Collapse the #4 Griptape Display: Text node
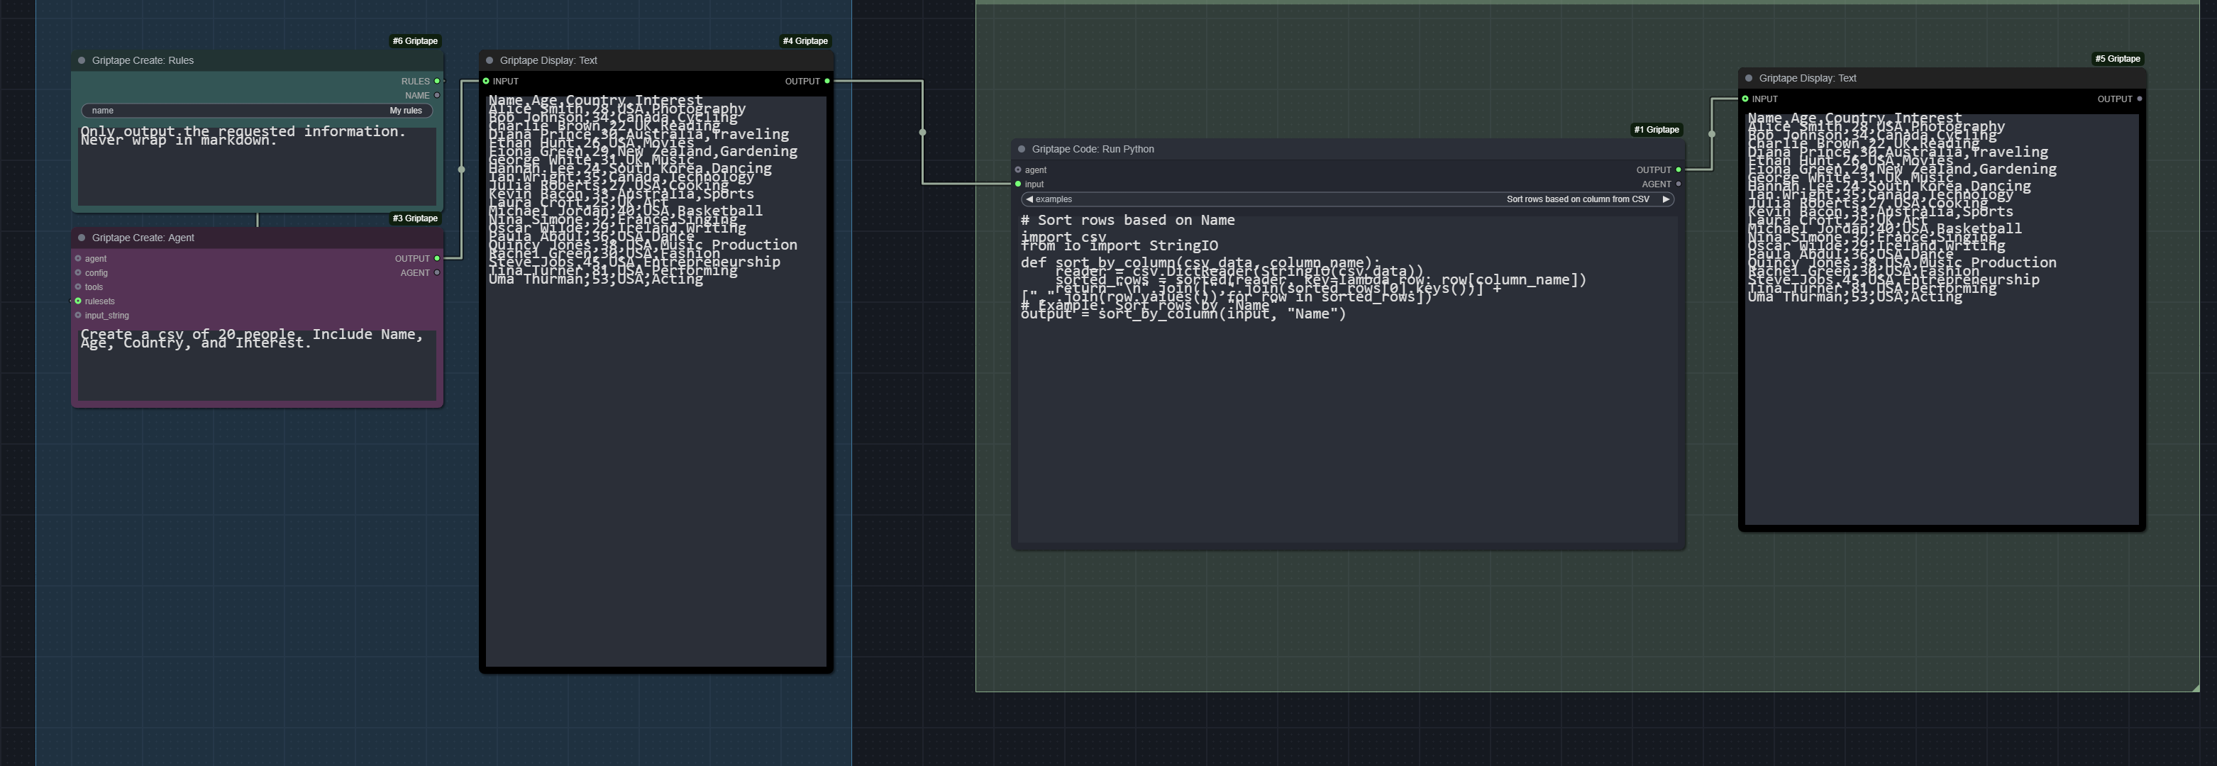 pos(490,60)
